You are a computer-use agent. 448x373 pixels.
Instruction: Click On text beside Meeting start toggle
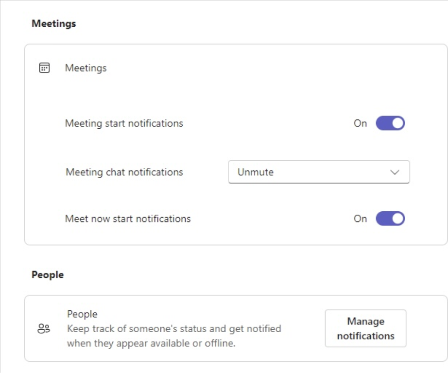[x=360, y=123]
